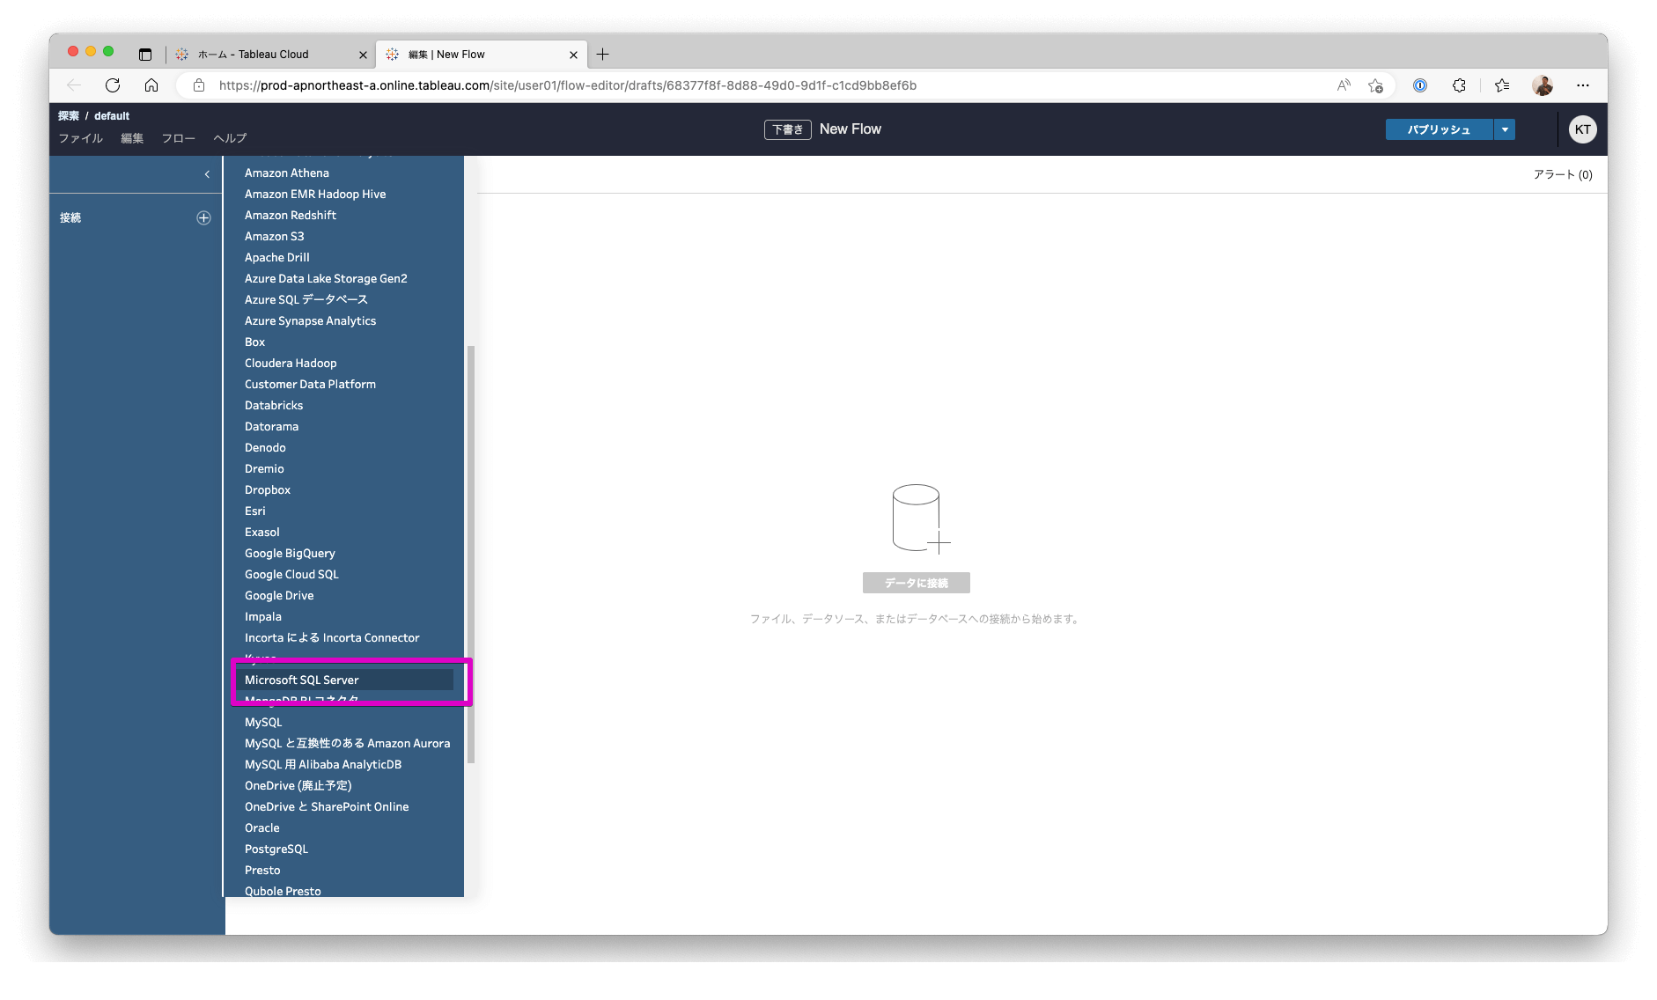Click the データに接続 button

click(917, 583)
